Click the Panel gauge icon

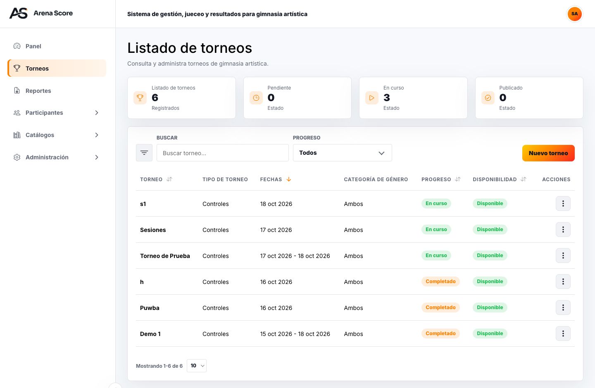tap(17, 46)
